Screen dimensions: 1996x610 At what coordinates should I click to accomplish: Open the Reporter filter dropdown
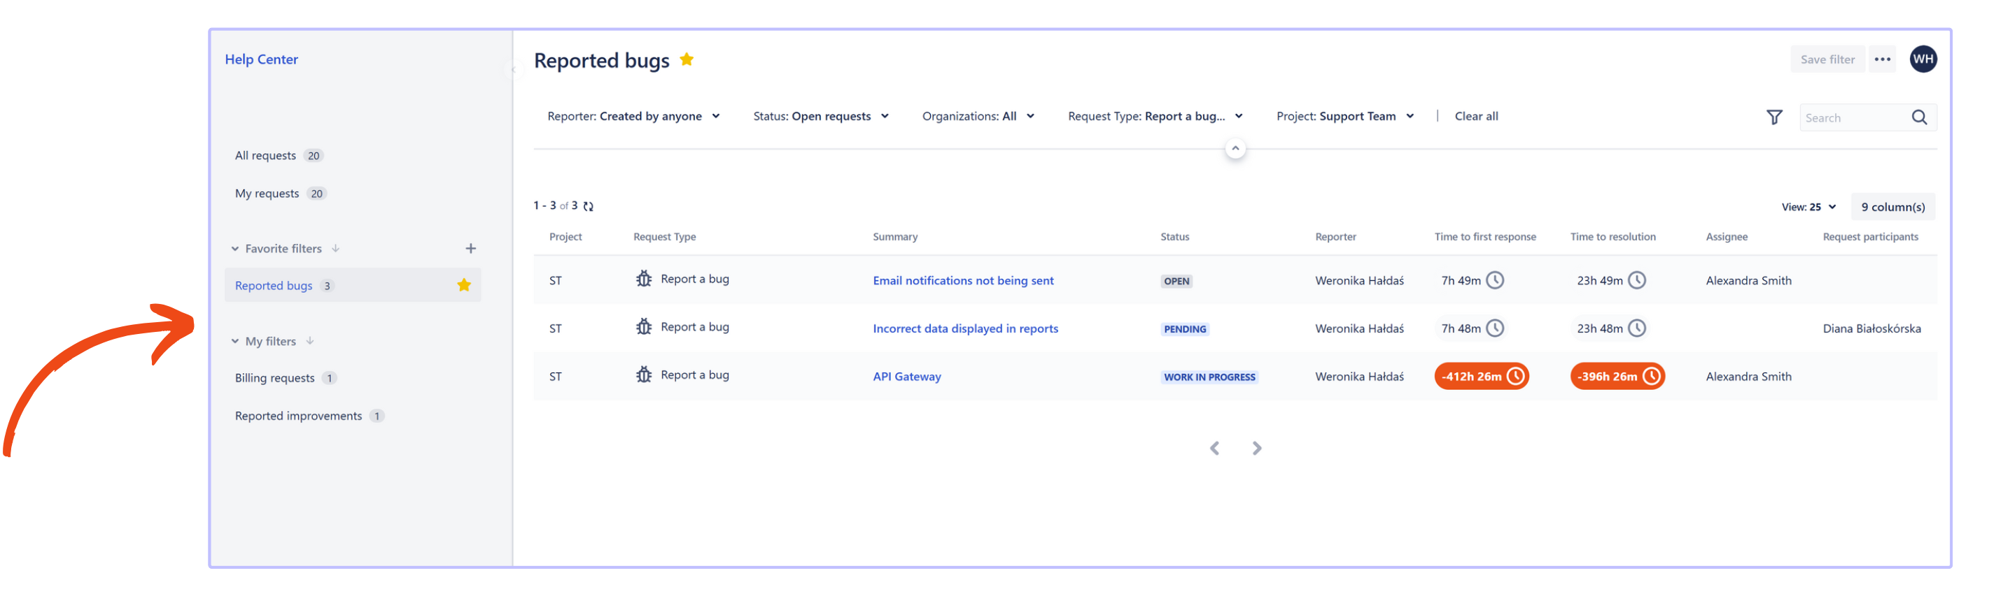(x=633, y=117)
